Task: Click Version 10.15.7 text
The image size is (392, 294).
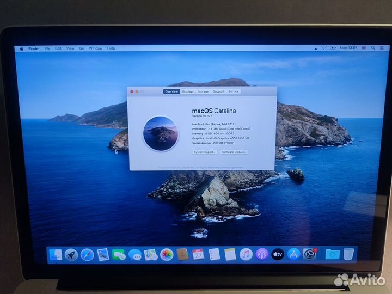Action: tap(202, 116)
